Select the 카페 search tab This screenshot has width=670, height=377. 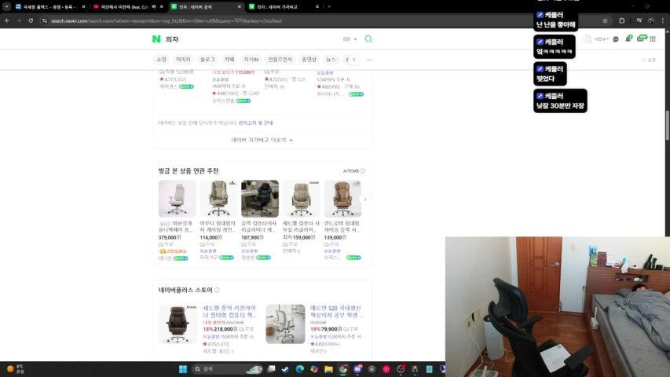(229, 60)
